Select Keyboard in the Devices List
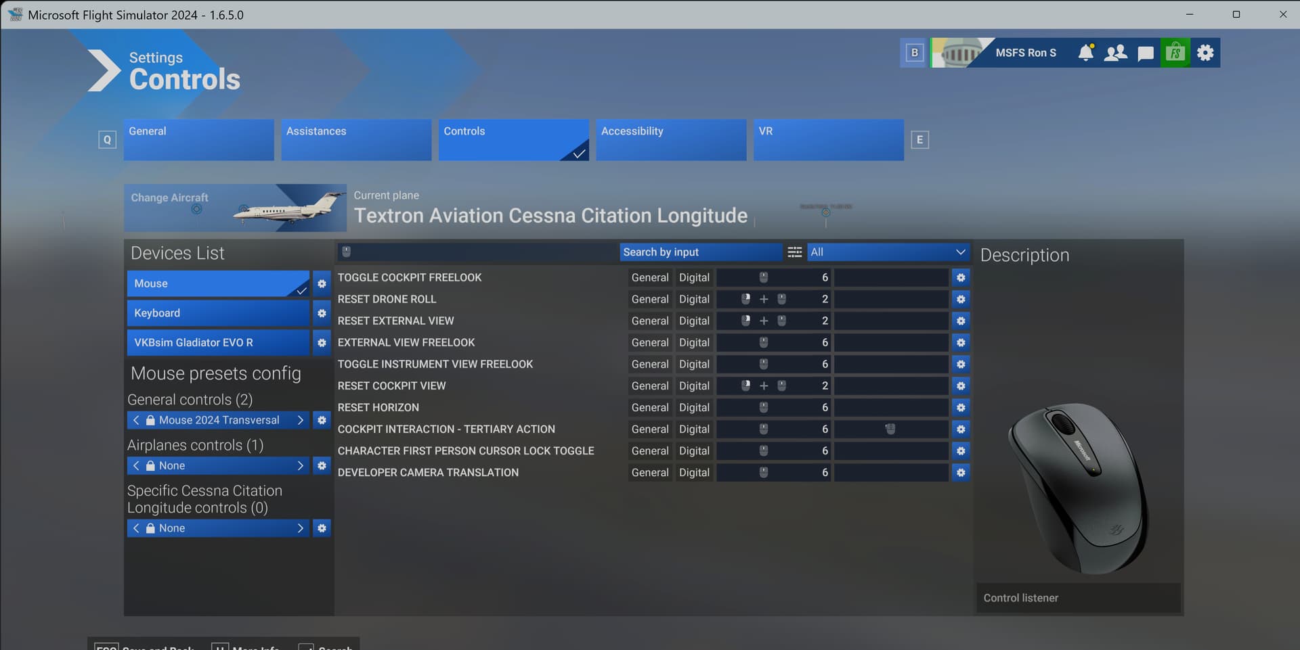Screen dimensions: 1300x650 click(218, 313)
